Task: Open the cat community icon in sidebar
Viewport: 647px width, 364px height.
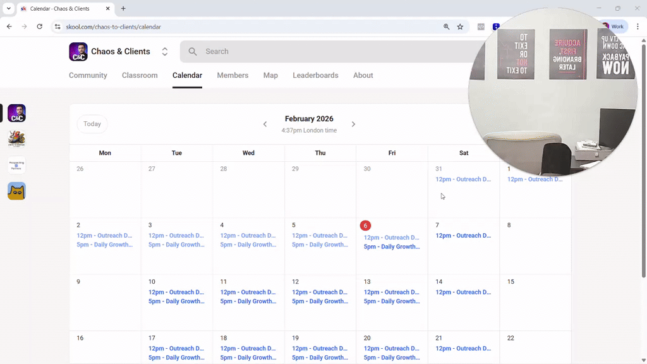Action: pos(16,190)
